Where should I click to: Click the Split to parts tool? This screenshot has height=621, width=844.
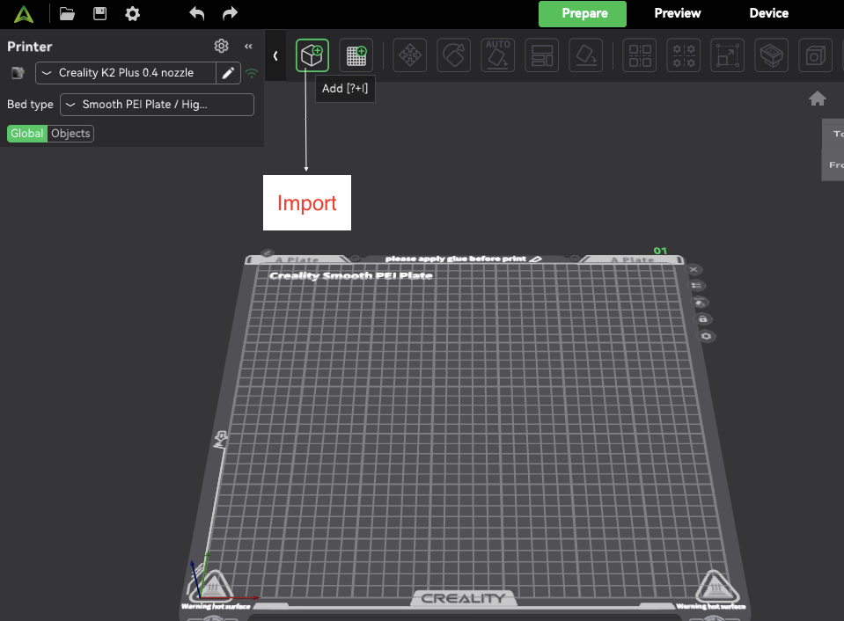point(684,55)
